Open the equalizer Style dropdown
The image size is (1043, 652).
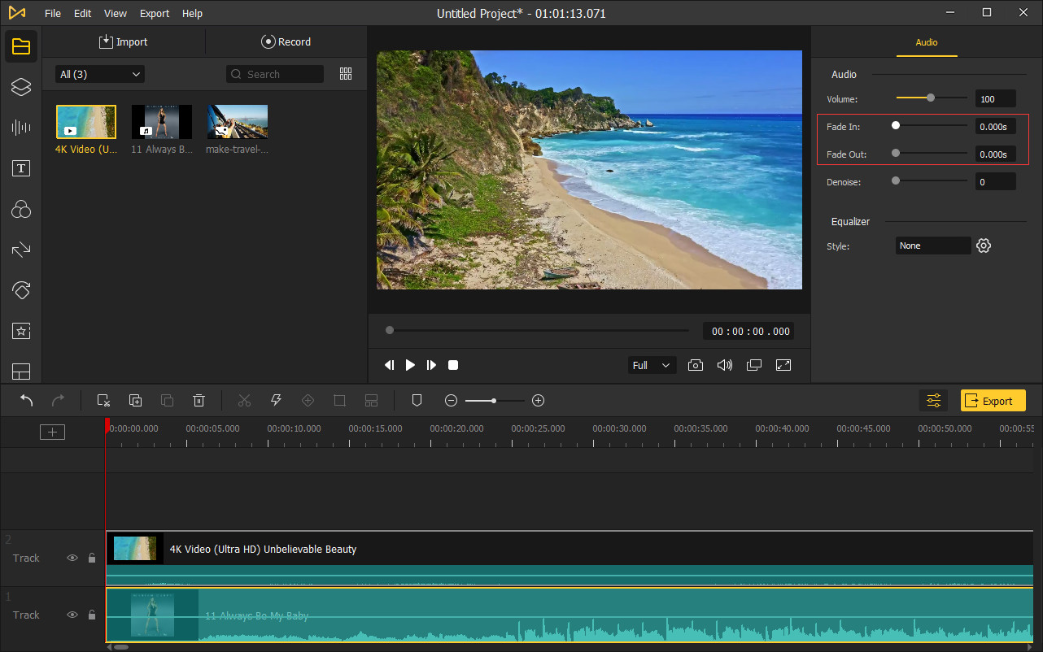(x=933, y=246)
